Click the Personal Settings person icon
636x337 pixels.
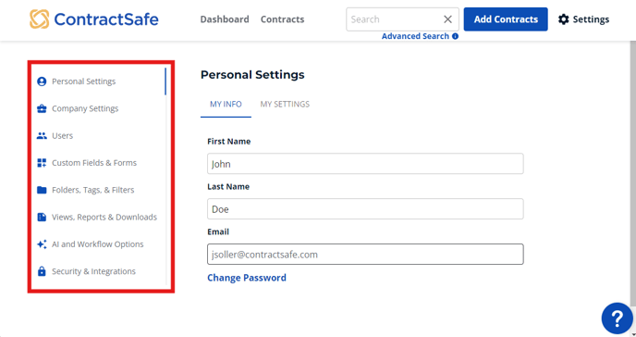click(42, 81)
